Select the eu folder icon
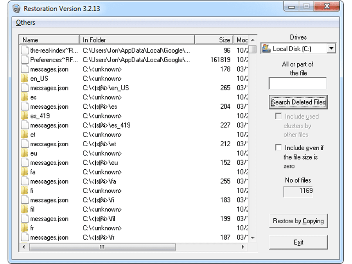Image resolution: width=352 pixels, height=264 pixels. coord(25,153)
